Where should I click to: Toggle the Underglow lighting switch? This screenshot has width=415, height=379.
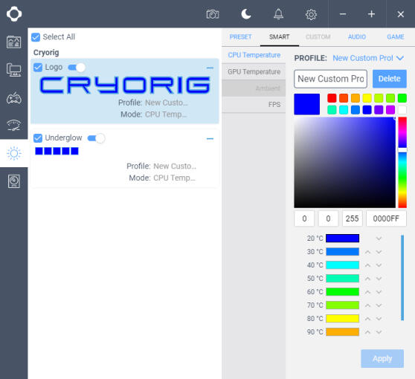tap(96, 138)
